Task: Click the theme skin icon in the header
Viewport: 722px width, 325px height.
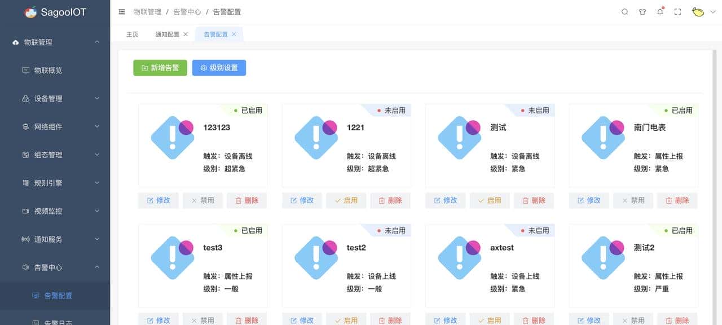Action: pyautogui.click(x=642, y=11)
